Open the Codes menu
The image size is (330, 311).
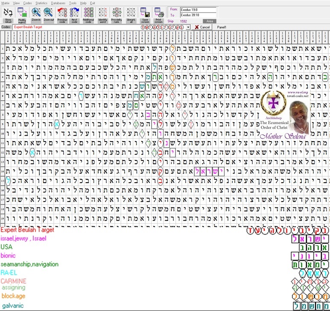click(27, 3)
